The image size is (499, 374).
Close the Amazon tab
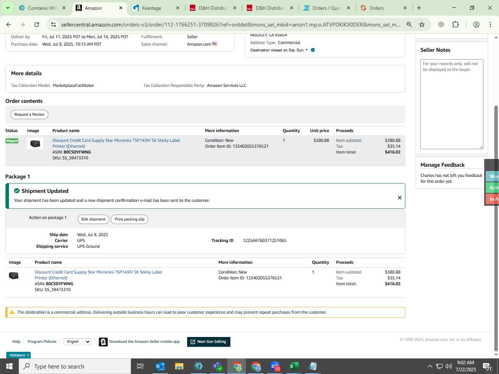pos(121,8)
